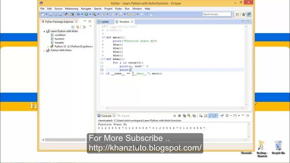Expand the Python With KhAn project

click(x=44, y=50)
